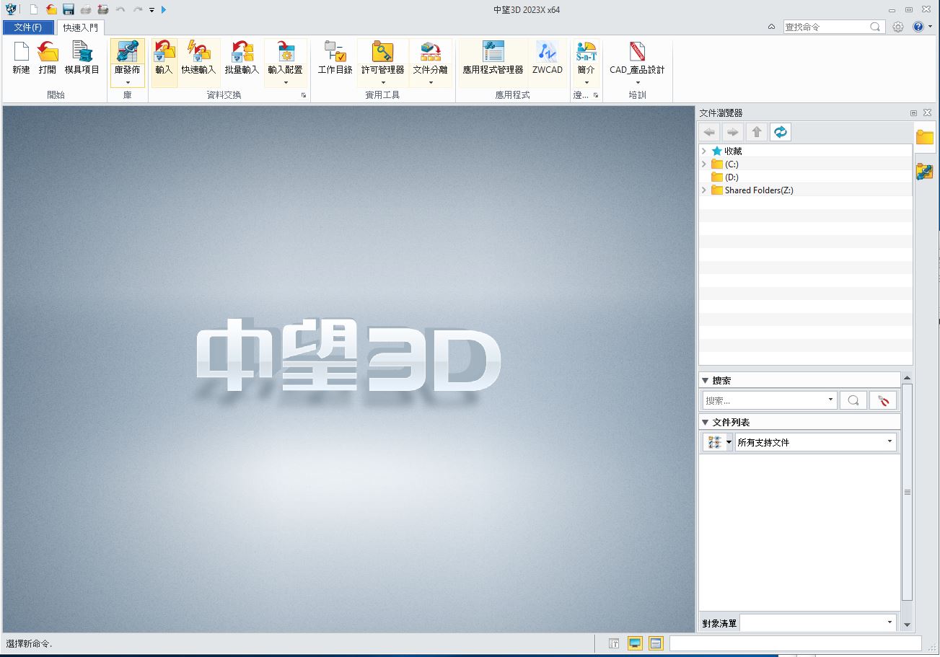The image size is (940, 657).
Task: Collapse the 搜索 section
Action: (x=705, y=380)
